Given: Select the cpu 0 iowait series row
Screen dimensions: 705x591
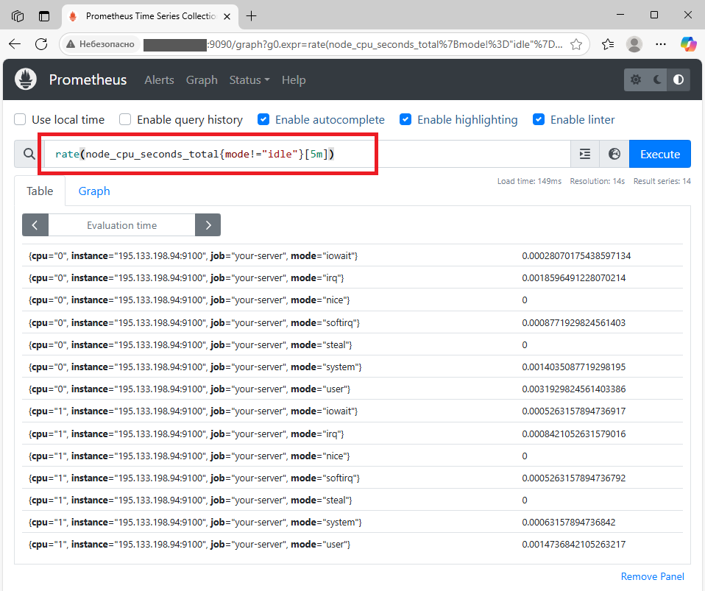Looking at the screenshot, I should coord(352,256).
